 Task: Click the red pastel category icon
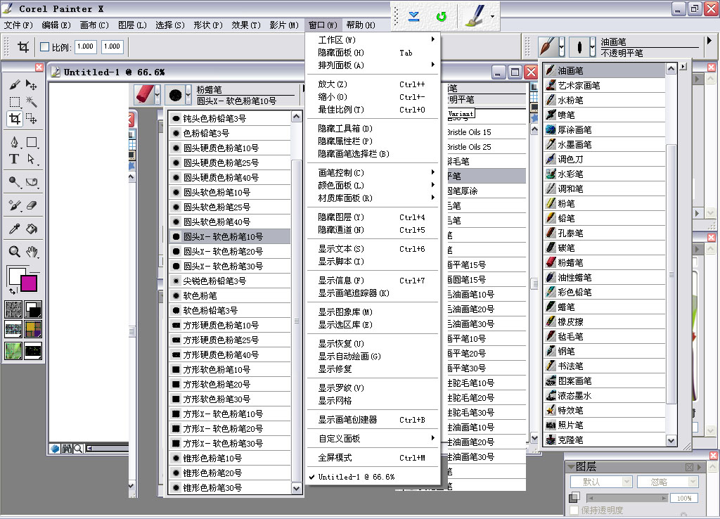click(x=143, y=95)
